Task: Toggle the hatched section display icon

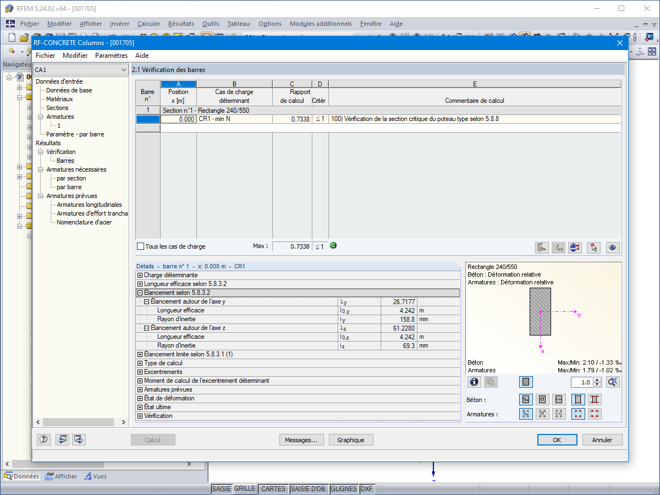Action: [x=526, y=382]
